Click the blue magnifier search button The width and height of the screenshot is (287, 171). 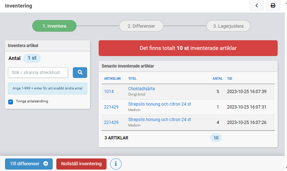tap(80, 72)
